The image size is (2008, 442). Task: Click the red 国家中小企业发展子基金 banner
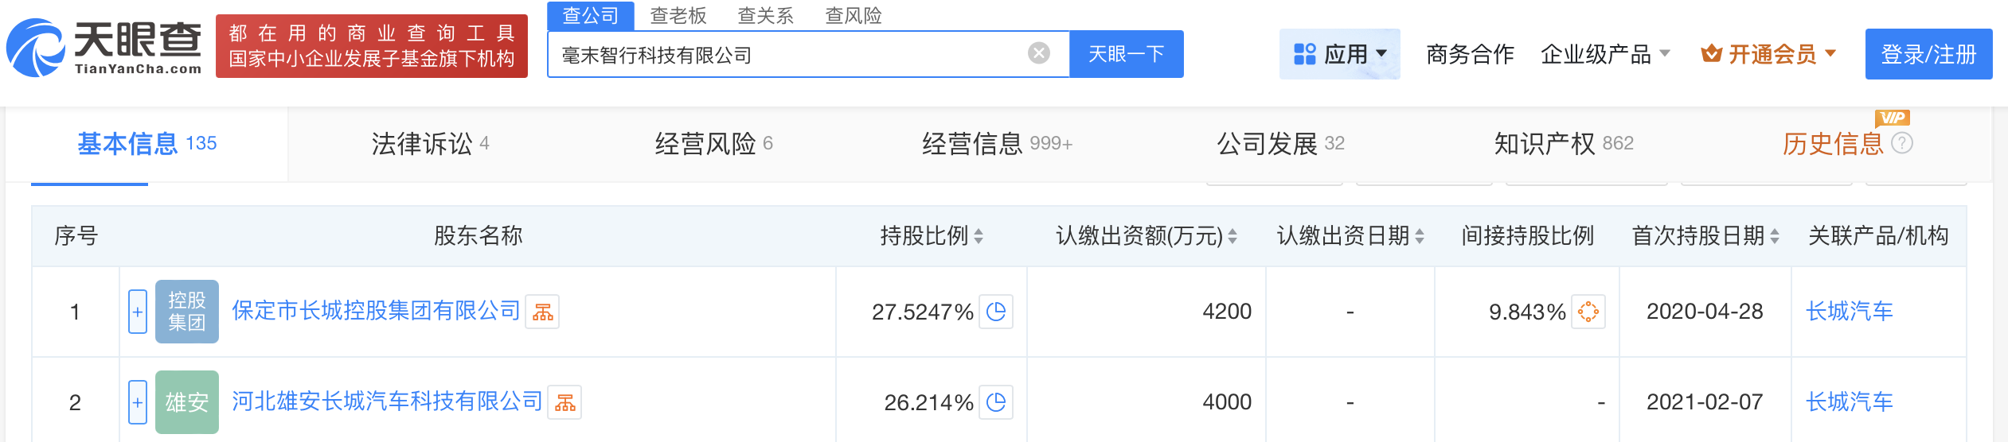point(372,46)
